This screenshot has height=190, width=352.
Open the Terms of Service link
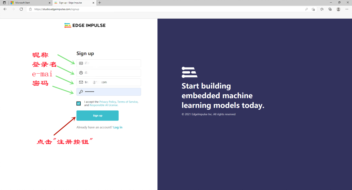pos(128,102)
